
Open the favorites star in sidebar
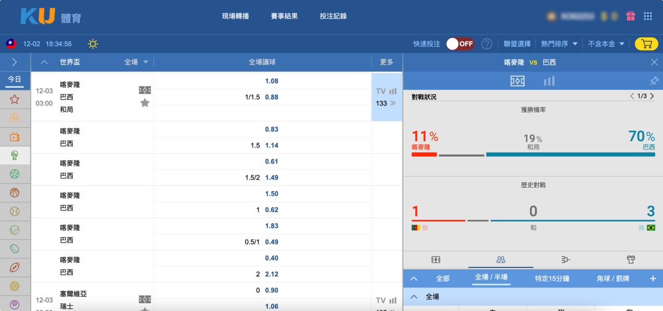tap(15, 99)
